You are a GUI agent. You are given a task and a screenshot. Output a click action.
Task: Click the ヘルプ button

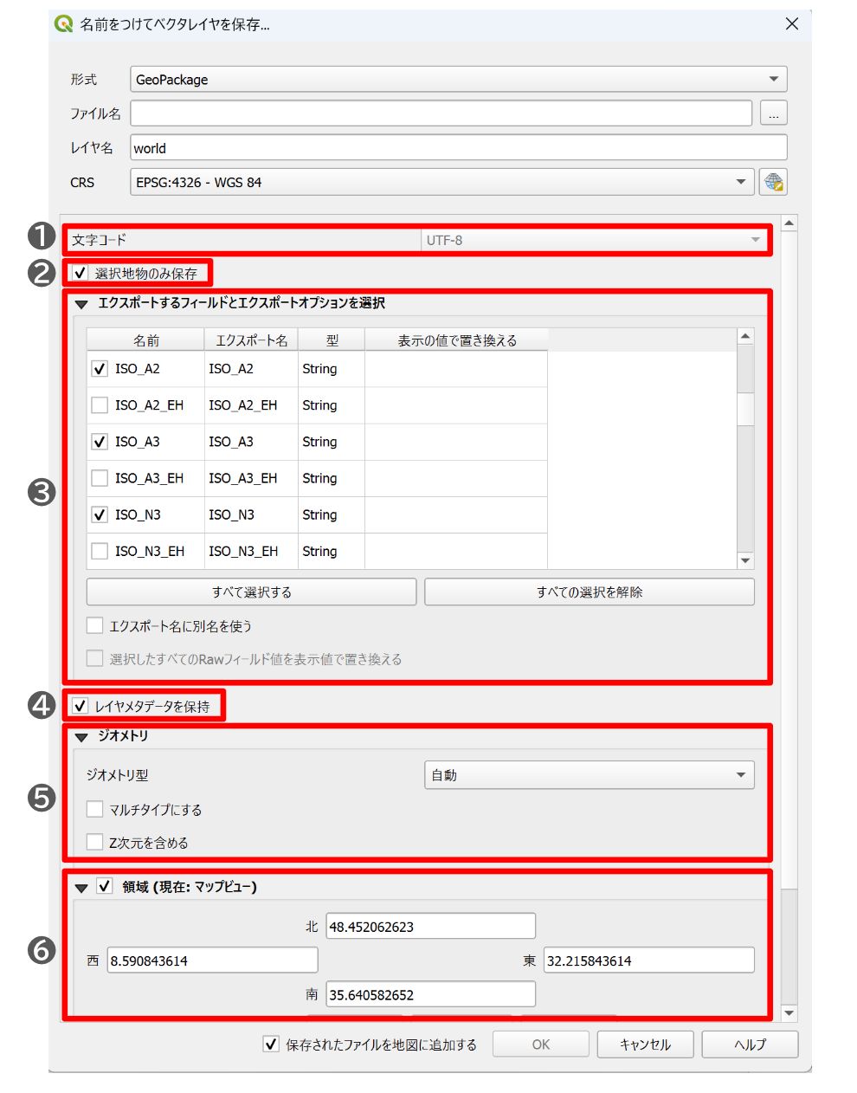tap(751, 1044)
